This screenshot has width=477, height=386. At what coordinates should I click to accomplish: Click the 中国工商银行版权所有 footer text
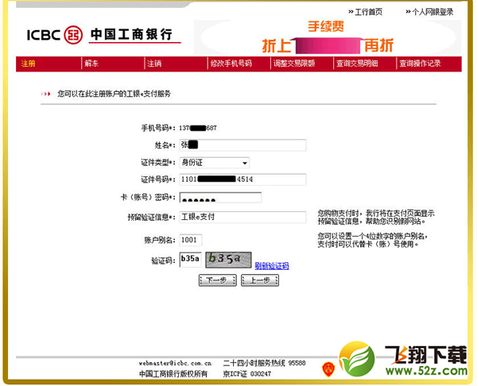tap(173, 374)
